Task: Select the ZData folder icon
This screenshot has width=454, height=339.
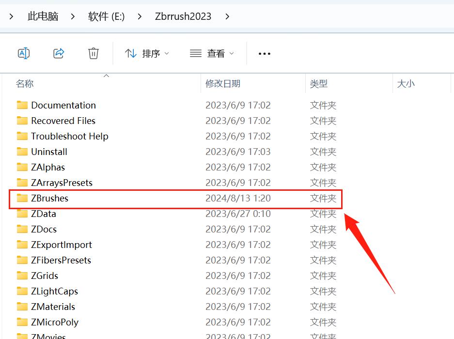Action: [x=22, y=214]
